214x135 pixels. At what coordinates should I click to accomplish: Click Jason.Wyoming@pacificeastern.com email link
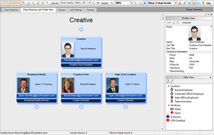click(x=37, y=95)
